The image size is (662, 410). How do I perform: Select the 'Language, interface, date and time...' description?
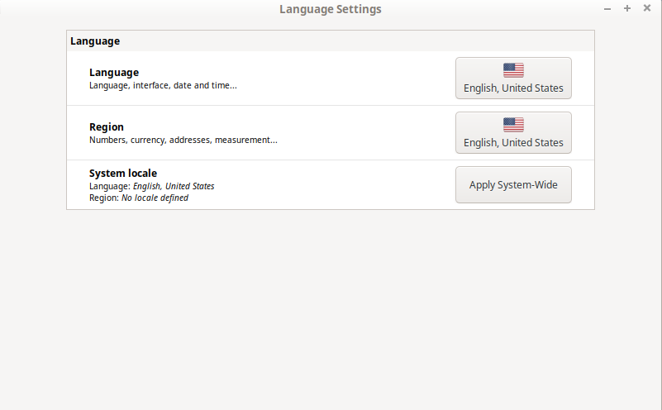[x=163, y=85]
